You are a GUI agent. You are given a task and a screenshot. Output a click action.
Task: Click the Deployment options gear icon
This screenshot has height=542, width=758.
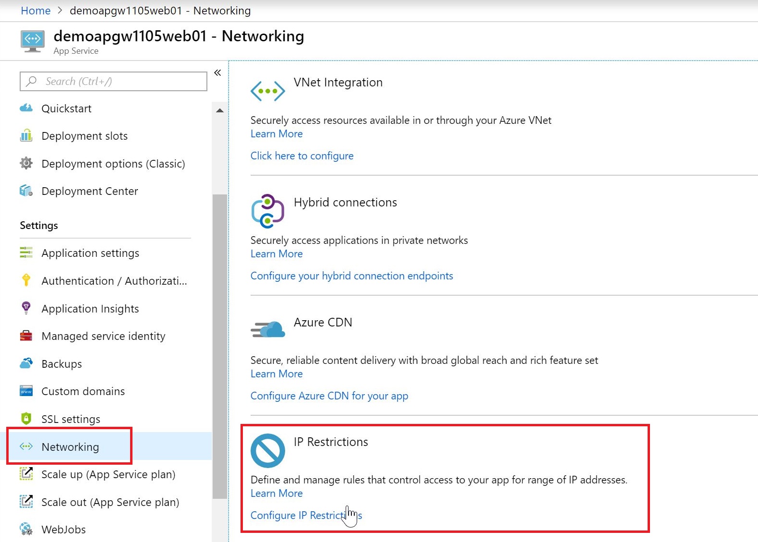tap(26, 163)
